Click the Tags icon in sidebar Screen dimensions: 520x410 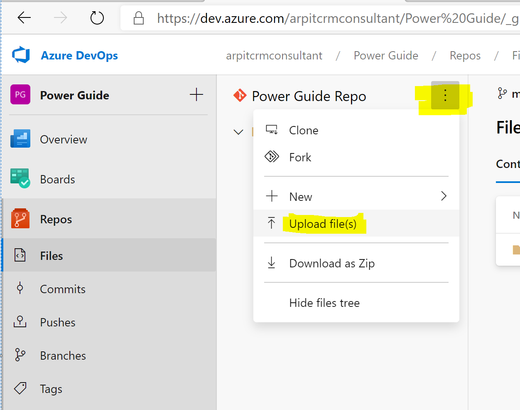coord(20,388)
